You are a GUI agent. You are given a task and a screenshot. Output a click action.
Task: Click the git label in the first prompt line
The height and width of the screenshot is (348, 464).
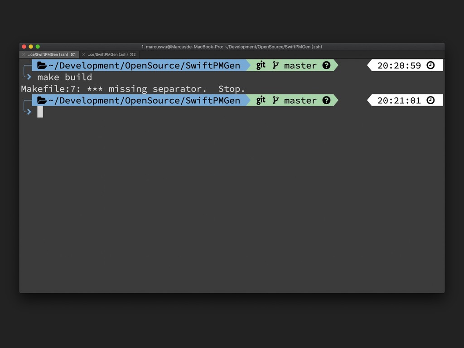click(261, 65)
